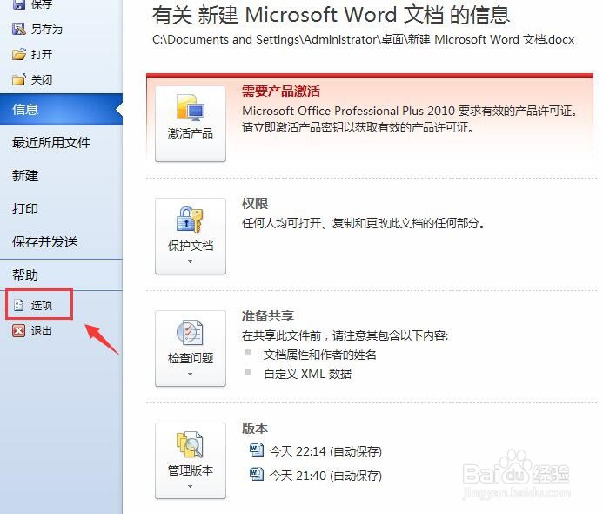
Task: Click the Activate Product (激活产品) monitor icon
Action: 191,107
